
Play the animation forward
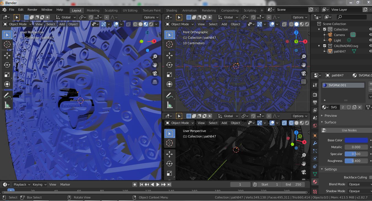158,185
